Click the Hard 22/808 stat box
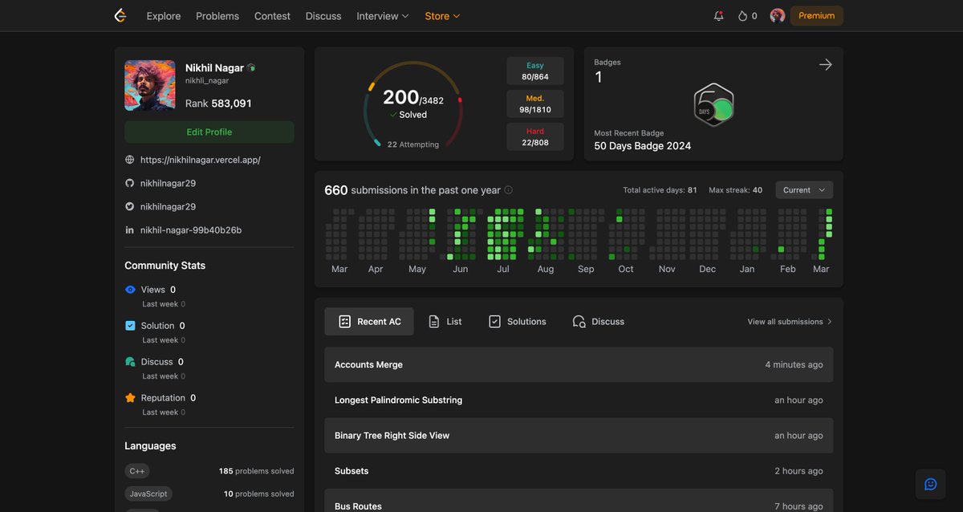 (x=535, y=136)
